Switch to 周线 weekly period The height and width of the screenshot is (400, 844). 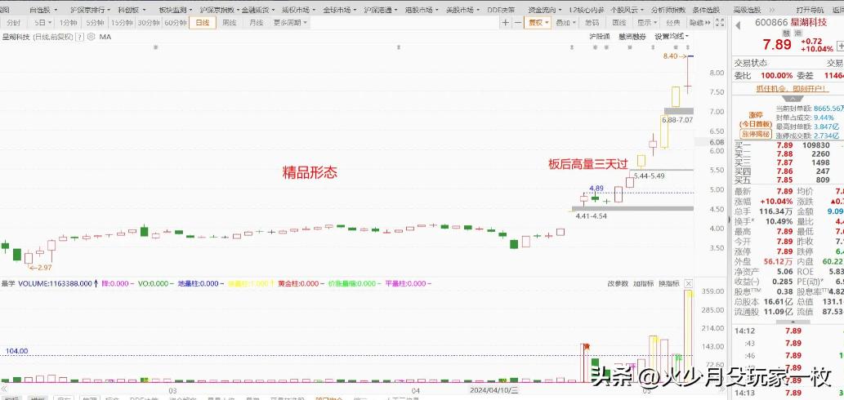tap(230, 23)
